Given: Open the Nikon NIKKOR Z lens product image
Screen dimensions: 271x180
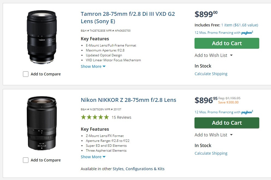Looking at the screenshot, I should click(x=42, y=123).
